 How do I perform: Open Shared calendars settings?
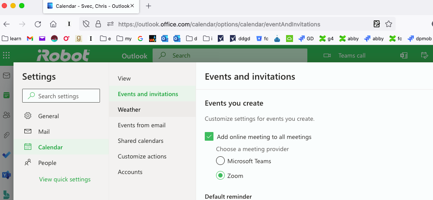153,141
